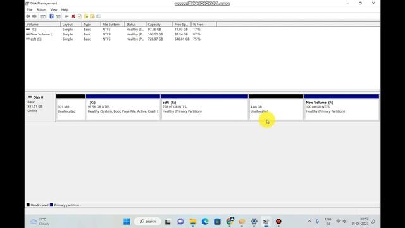Toggle the Show/Hide Action Pane toolbar icon
Screen dimensions: 405x228
click(58, 16)
